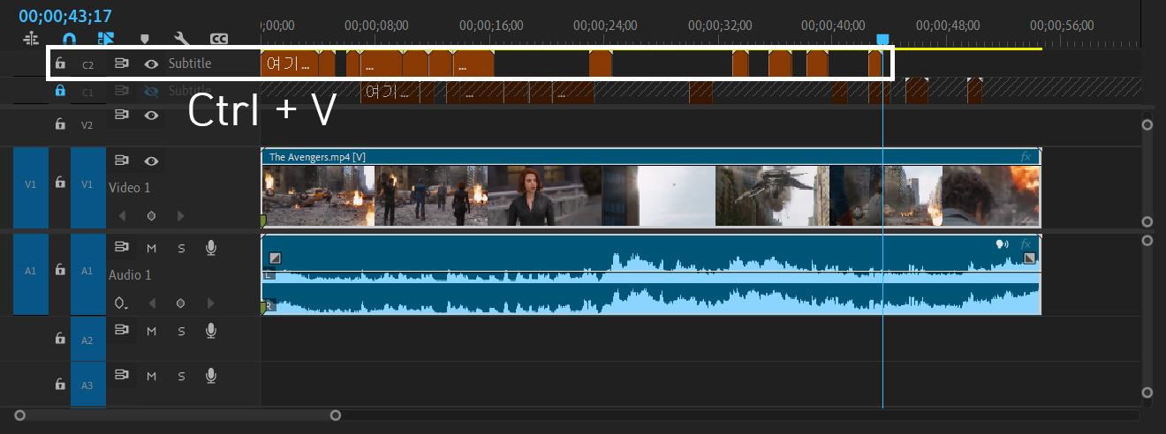The height and width of the screenshot is (434, 1166).
Task: Open Timeline Display Settings wrench
Action: 183,39
